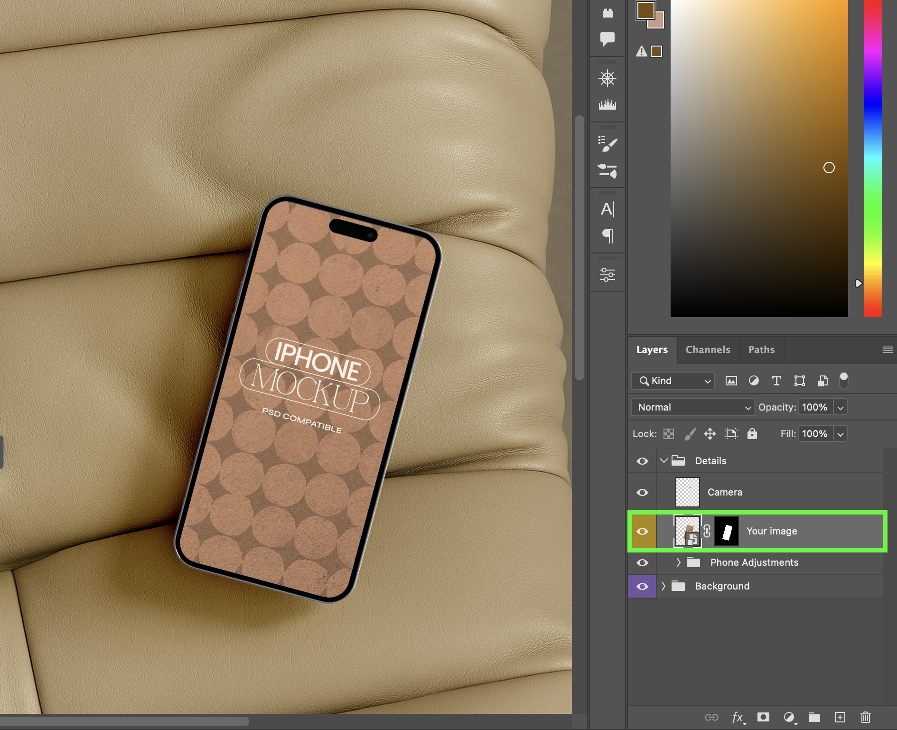Switch to the Layers tab
The image size is (897, 730).
point(652,350)
